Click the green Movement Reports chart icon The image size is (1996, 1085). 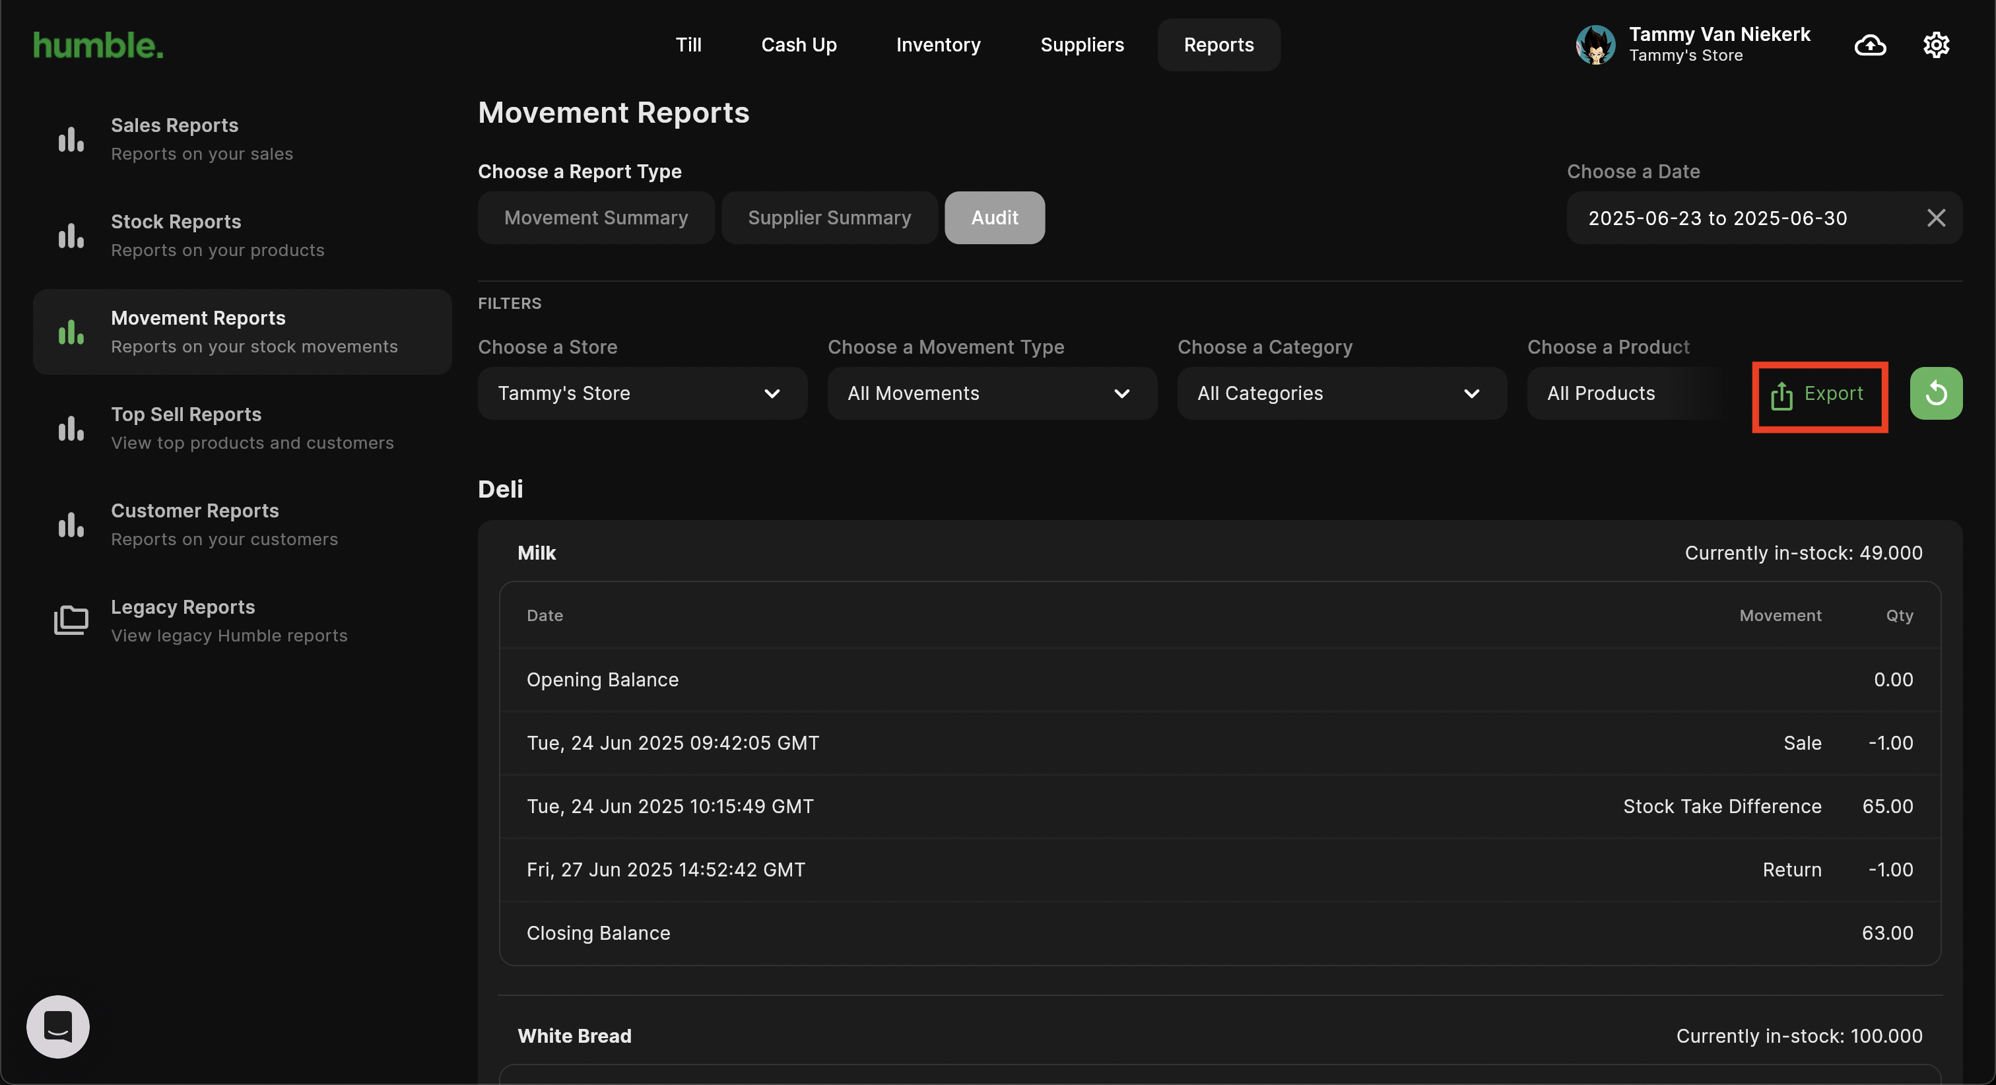tap(71, 332)
